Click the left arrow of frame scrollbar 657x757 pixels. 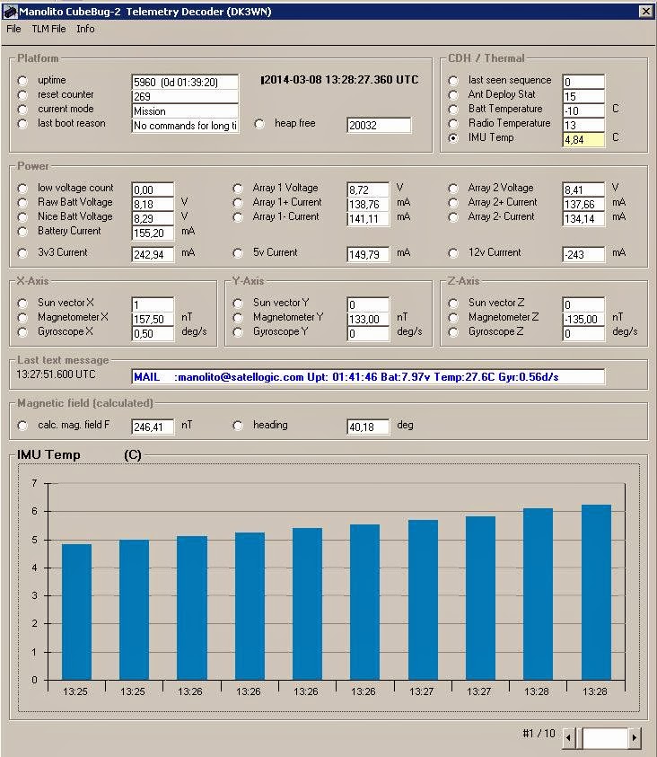(x=569, y=737)
